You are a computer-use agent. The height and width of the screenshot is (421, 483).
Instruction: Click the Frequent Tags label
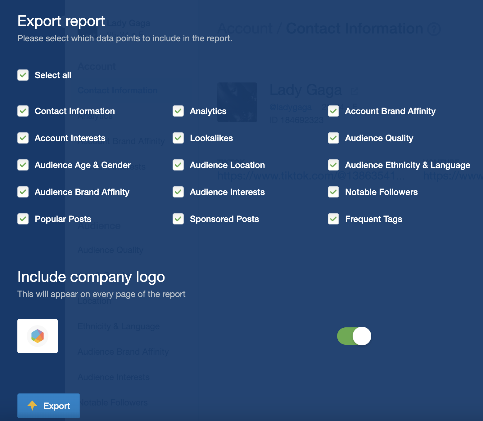[374, 219]
